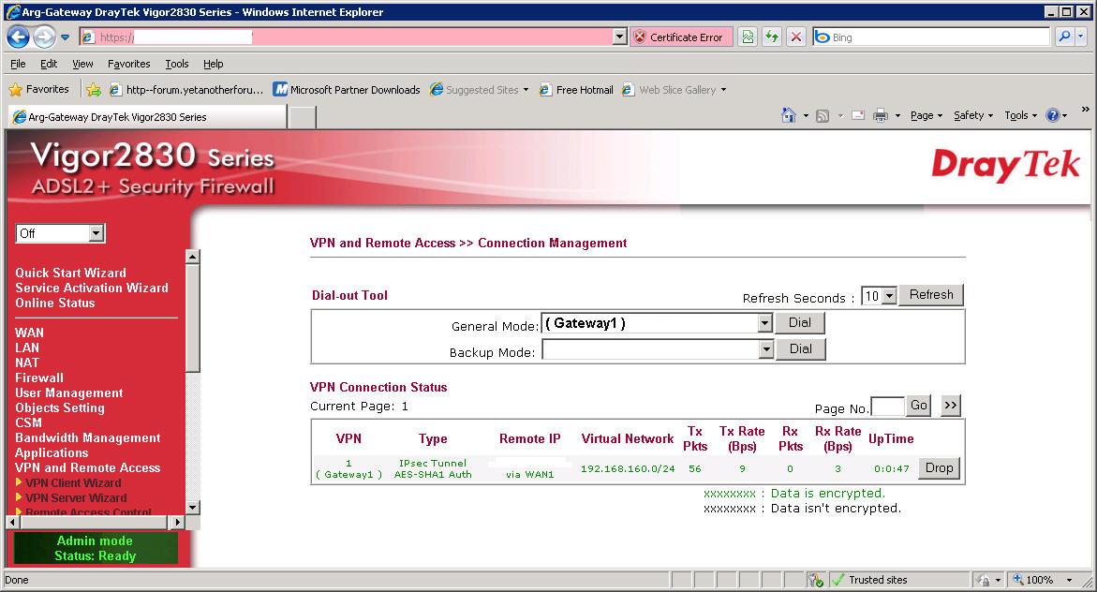Open User Management in sidebar
The image size is (1097, 592).
[x=69, y=393]
